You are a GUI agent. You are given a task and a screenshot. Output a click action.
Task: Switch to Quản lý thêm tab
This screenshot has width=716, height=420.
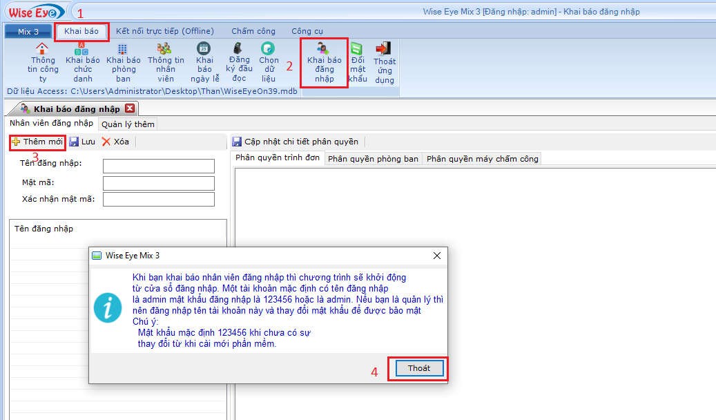point(128,124)
